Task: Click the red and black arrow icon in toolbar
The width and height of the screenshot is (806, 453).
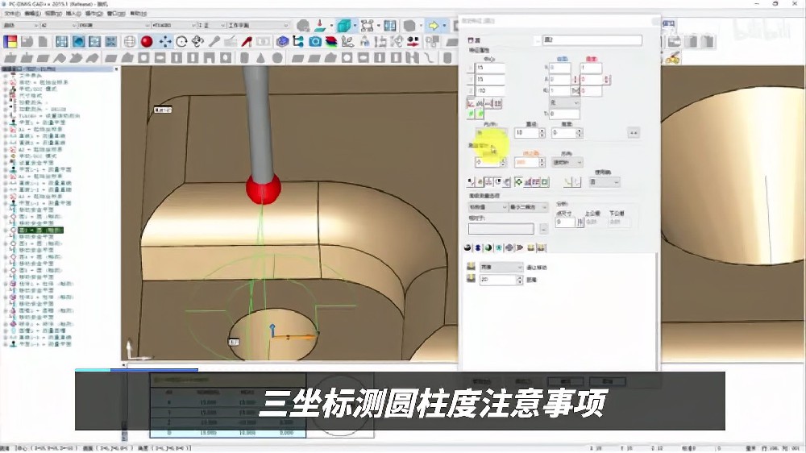Action: pos(413,42)
